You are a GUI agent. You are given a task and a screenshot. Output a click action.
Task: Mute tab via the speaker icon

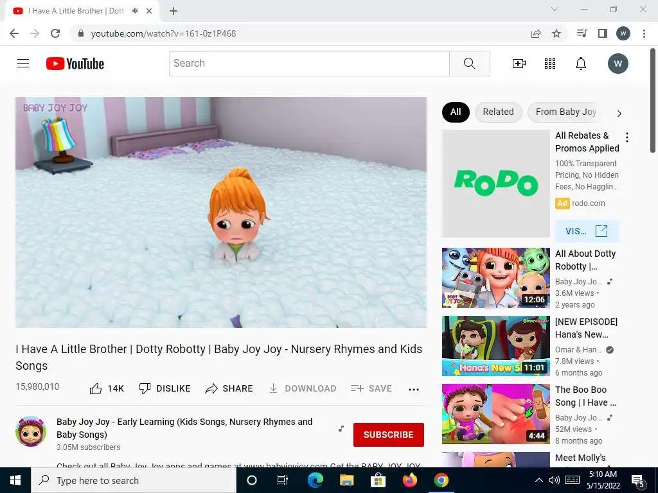(135, 11)
